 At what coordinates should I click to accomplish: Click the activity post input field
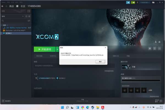click(74, 66)
